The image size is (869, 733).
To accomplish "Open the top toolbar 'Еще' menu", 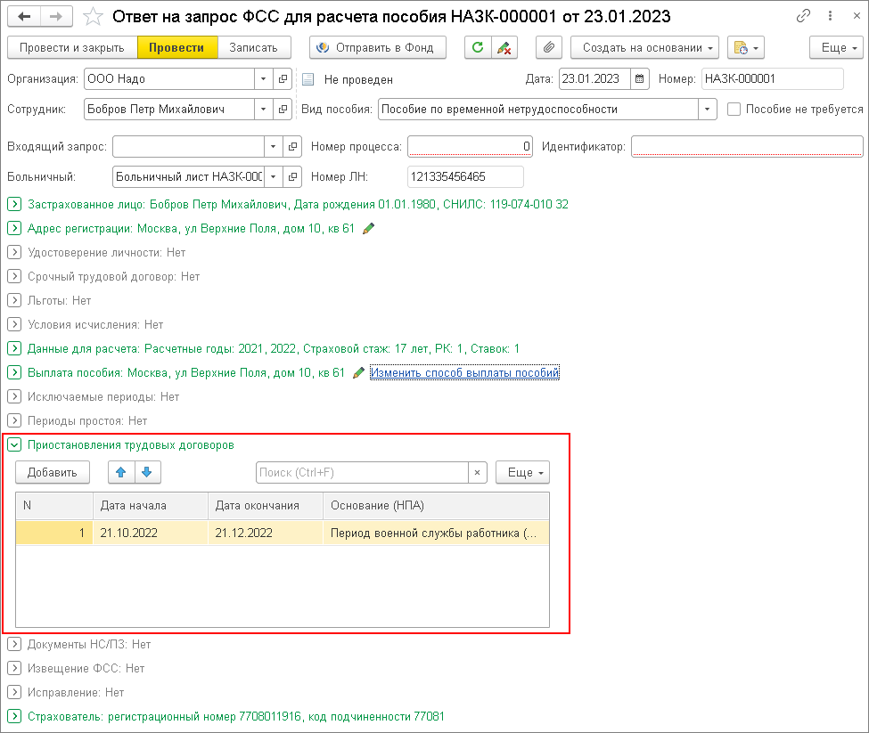I will pos(836,47).
